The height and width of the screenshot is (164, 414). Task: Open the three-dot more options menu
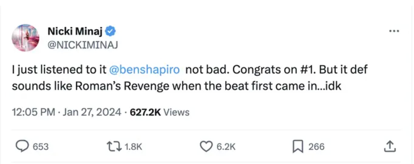click(394, 31)
